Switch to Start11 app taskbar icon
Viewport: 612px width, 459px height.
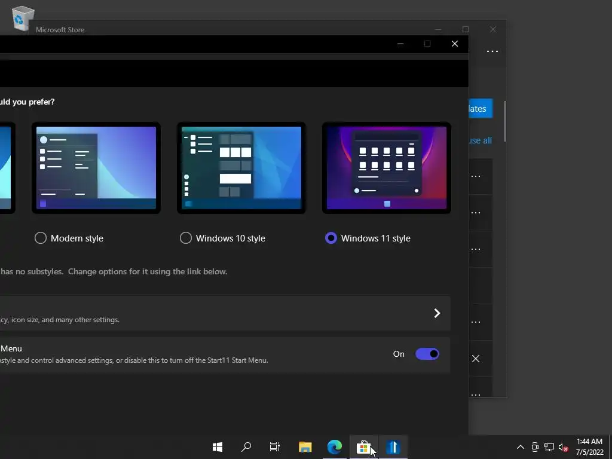point(393,447)
